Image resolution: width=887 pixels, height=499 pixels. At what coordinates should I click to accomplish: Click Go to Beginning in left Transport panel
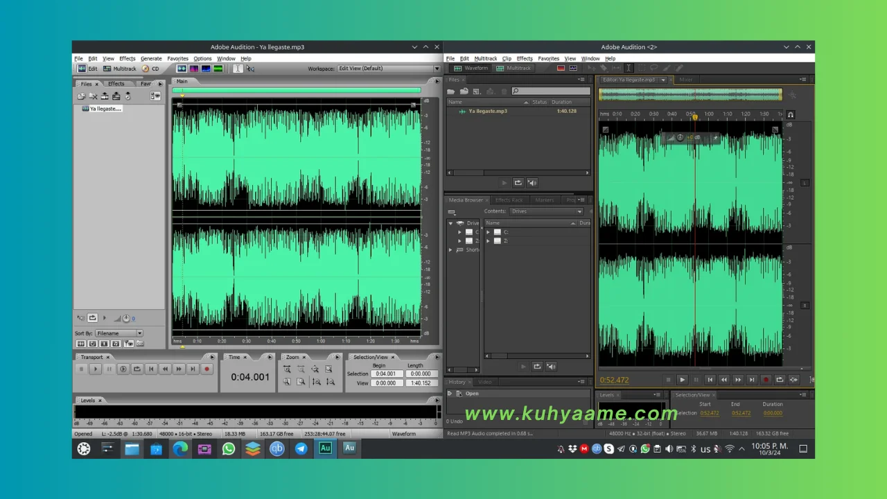pos(151,369)
